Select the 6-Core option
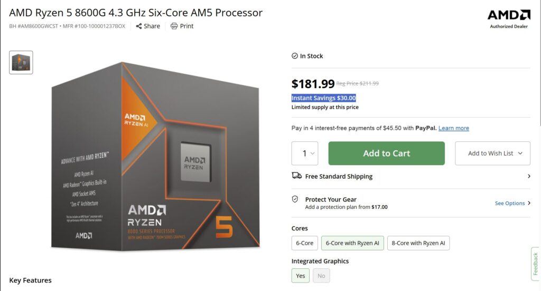The height and width of the screenshot is (291, 541). [305, 243]
